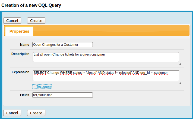Click the 'Creation of a new OQL Query' heading
This screenshot has height=119, width=193.
click(x=31, y=5)
